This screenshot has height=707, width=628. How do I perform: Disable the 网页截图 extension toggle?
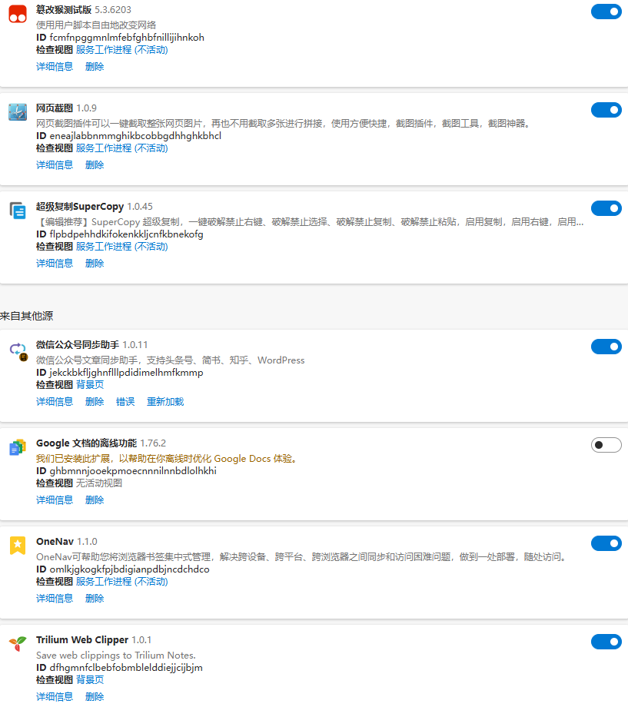pyautogui.click(x=606, y=110)
